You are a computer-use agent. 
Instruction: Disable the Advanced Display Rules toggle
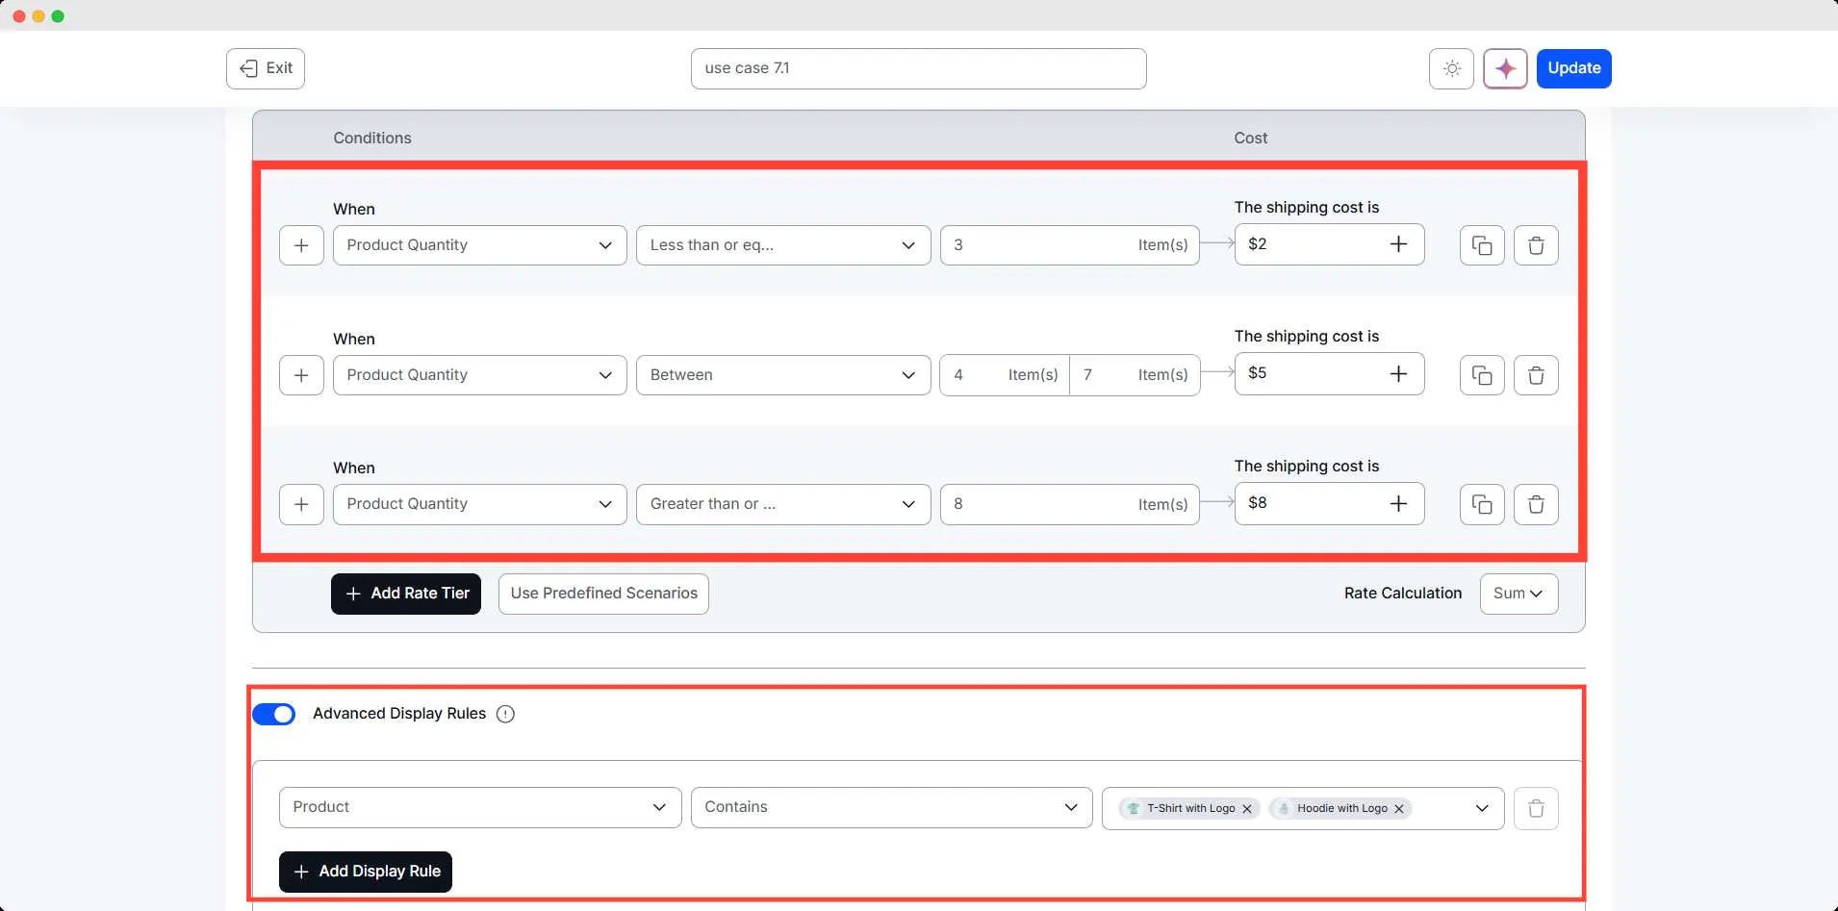(274, 714)
